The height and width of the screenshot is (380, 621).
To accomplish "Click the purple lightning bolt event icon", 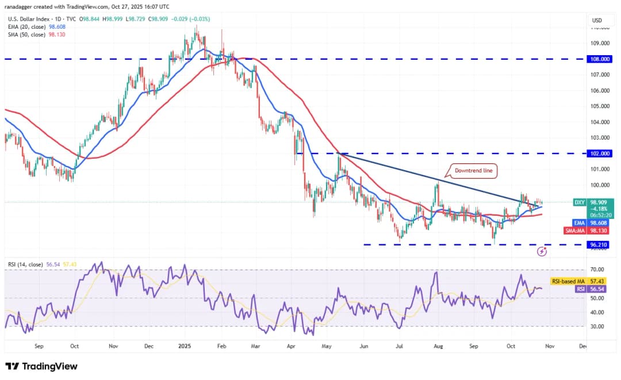I will (x=542, y=251).
